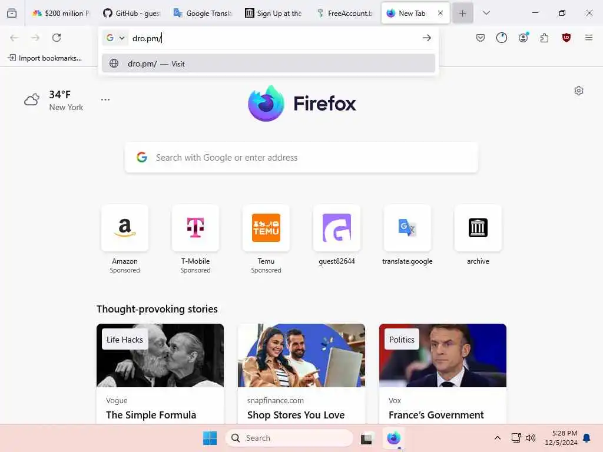Open a new tab with plus button
This screenshot has width=603, height=452.
pyautogui.click(x=463, y=14)
